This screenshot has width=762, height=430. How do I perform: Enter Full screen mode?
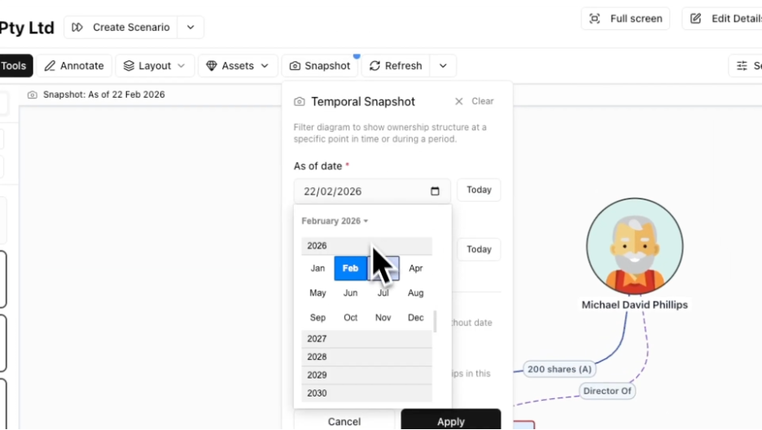point(625,19)
